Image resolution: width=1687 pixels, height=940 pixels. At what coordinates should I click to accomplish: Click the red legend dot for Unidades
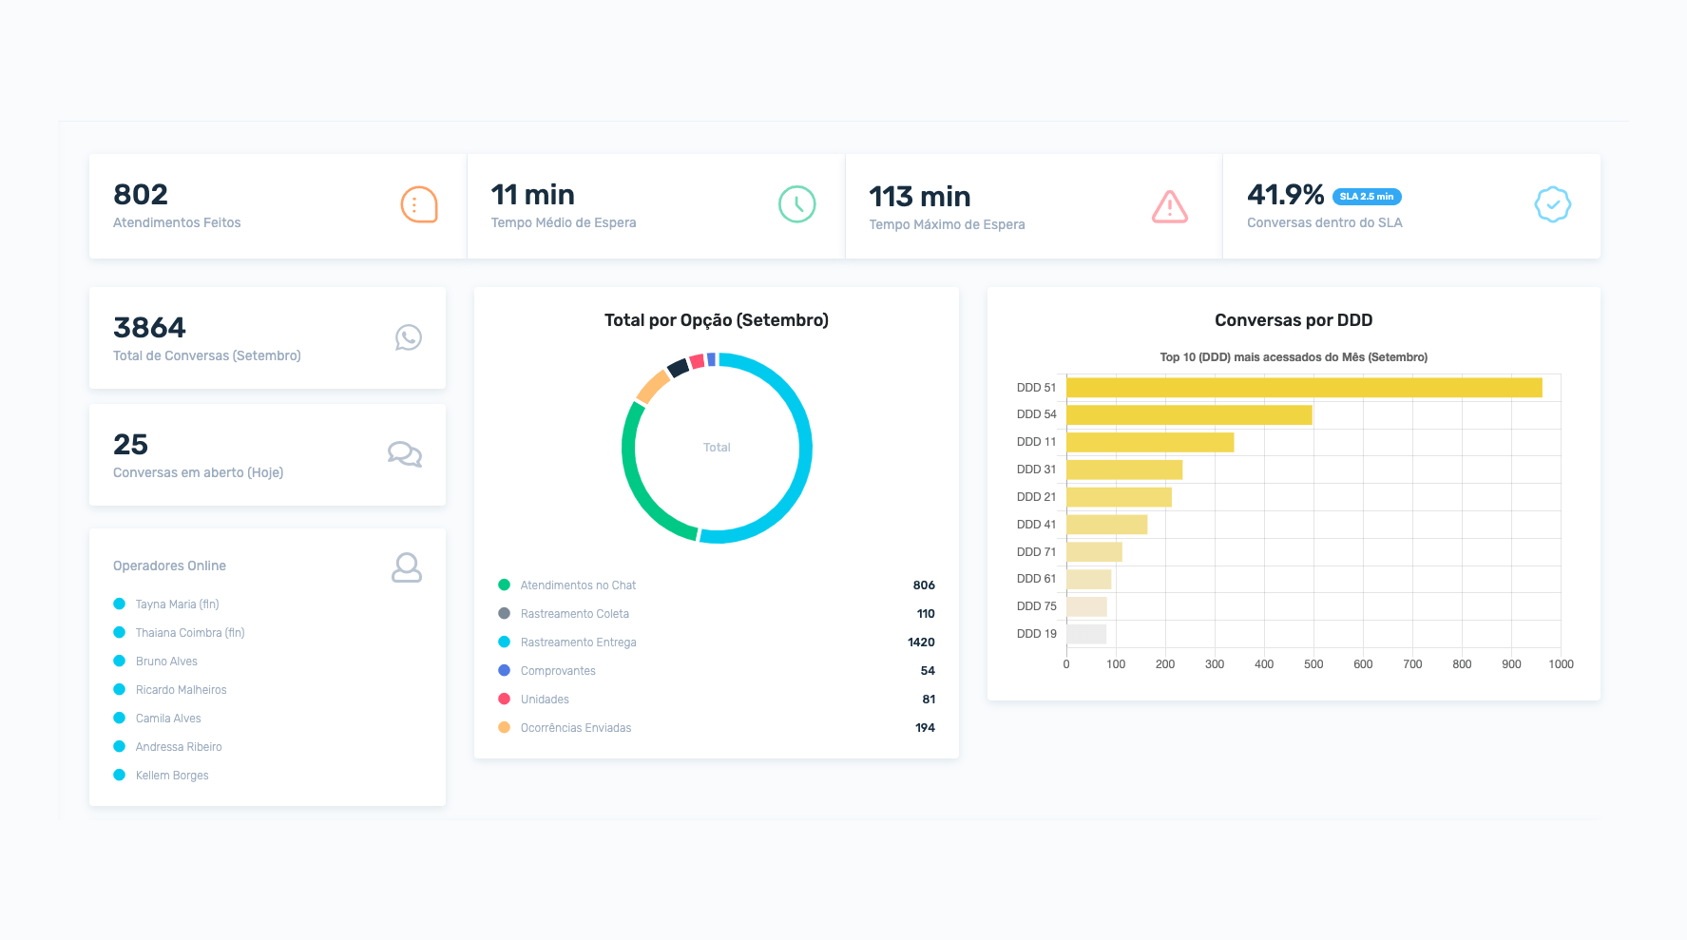click(x=504, y=700)
